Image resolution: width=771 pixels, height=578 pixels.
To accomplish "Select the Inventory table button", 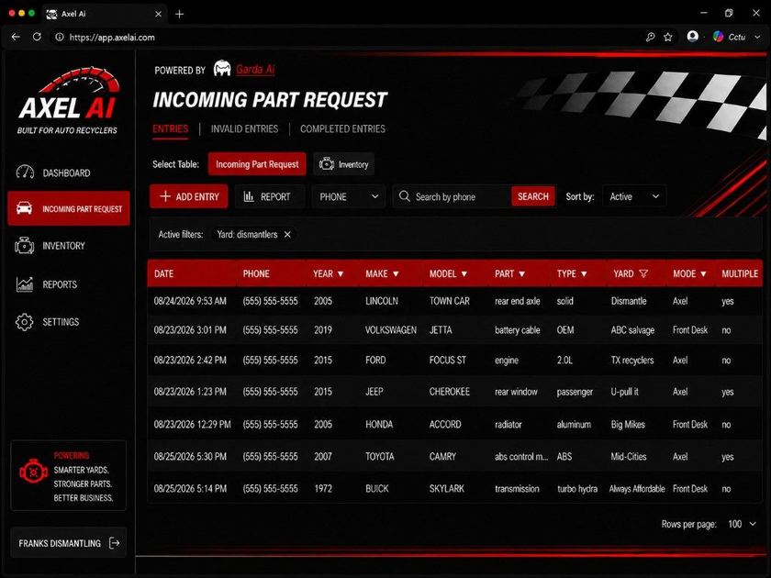I will [343, 163].
